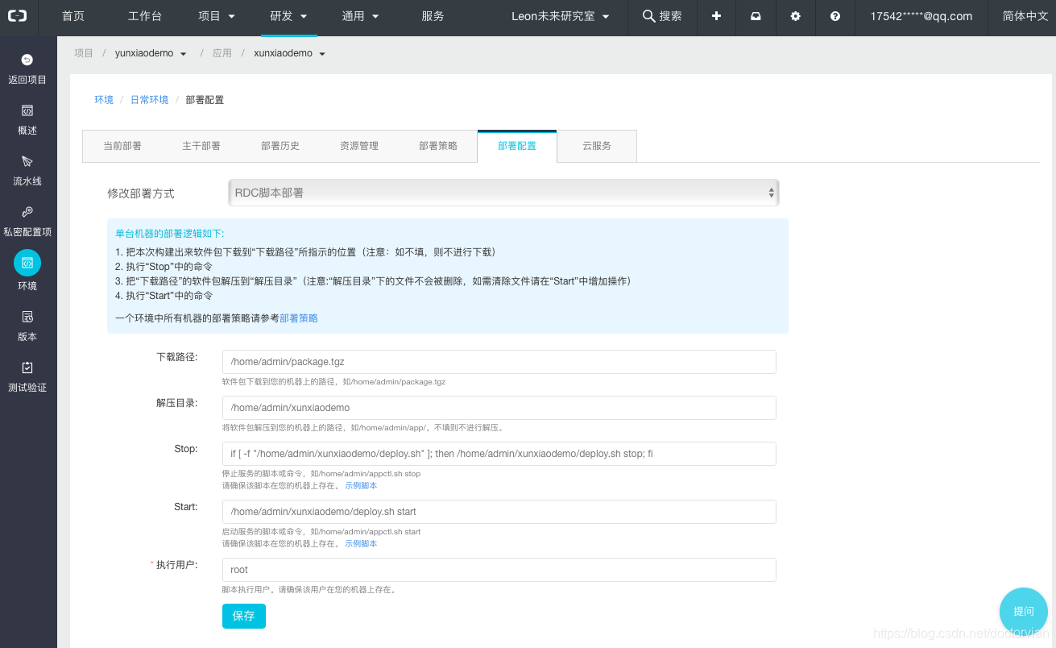Screen dimensions: 1056x648
Task: Click the 执行用户 root input field
Action: pyautogui.click(x=499, y=570)
